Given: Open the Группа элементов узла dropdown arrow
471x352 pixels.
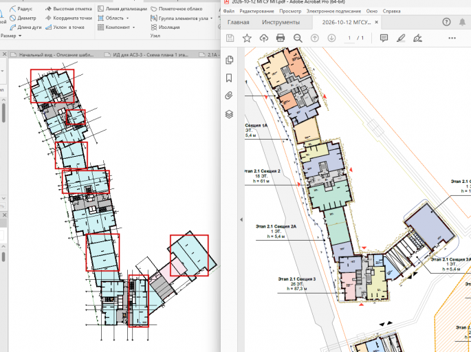Looking at the screenshot, I should 212,19.
